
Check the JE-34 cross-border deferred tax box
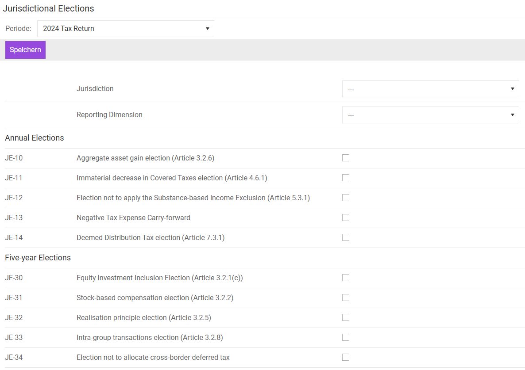346,358
